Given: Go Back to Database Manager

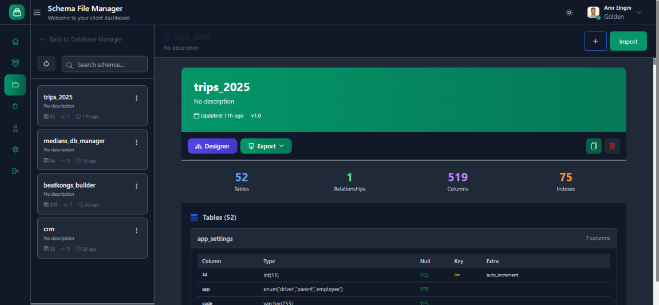Looking at the screenshot, I should tap(81, 39).
